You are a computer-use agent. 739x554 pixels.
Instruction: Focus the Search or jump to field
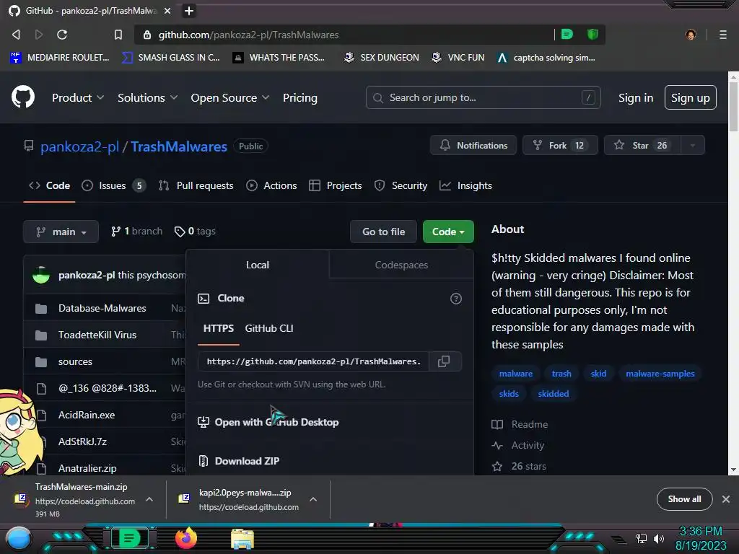[x=483, y=97]
